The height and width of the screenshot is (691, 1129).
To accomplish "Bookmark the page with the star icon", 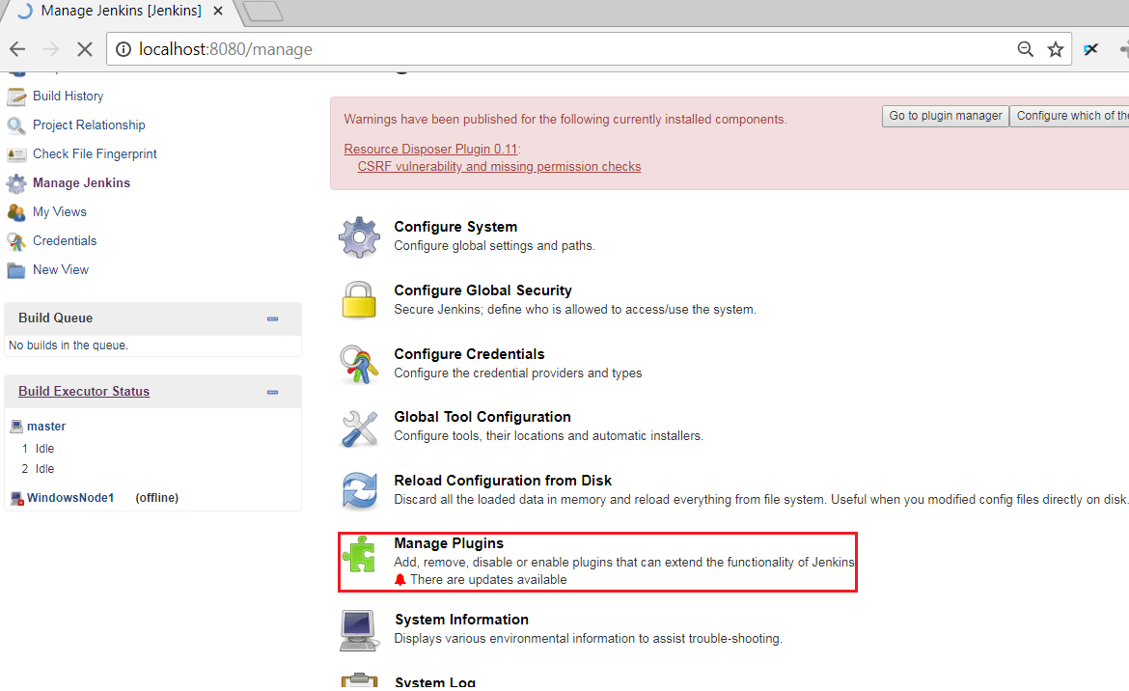I will 1055,48.
